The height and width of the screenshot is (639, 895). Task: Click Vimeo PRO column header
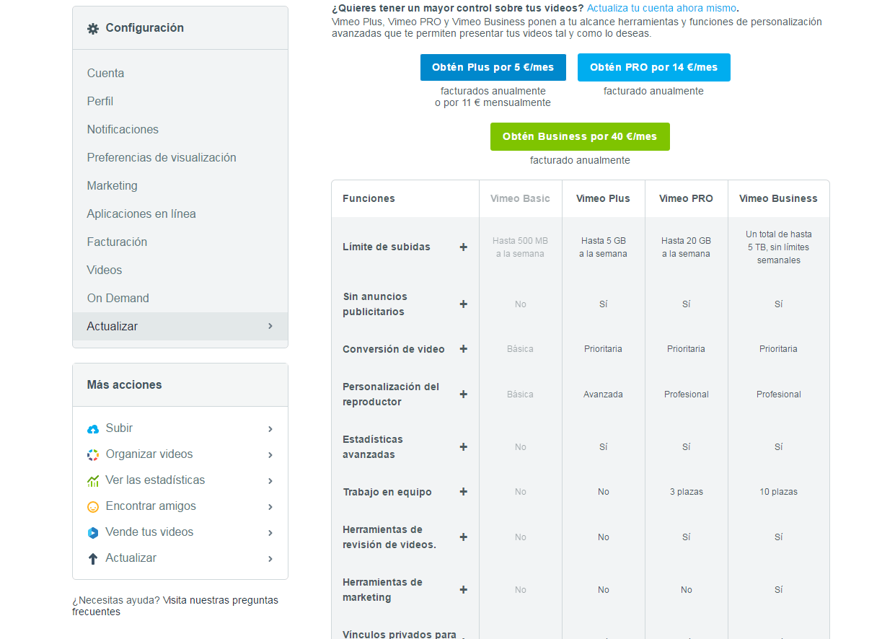click(x=686, y=198)
